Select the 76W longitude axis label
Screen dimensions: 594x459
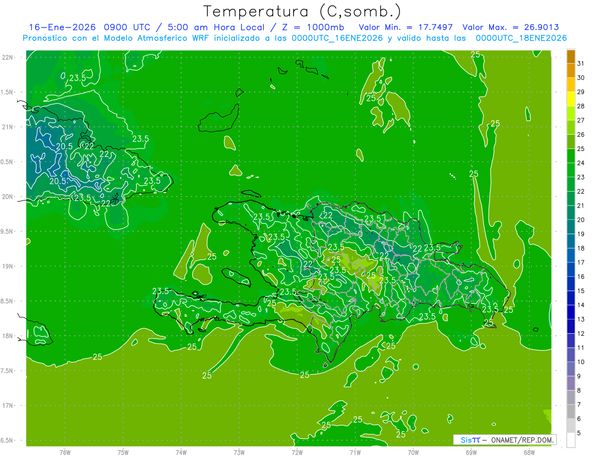(65, 452)
